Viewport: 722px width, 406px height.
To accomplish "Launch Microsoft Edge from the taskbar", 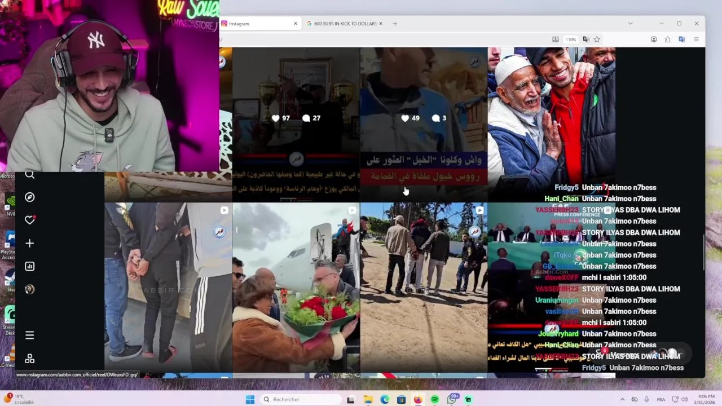I will coord(385,399).
